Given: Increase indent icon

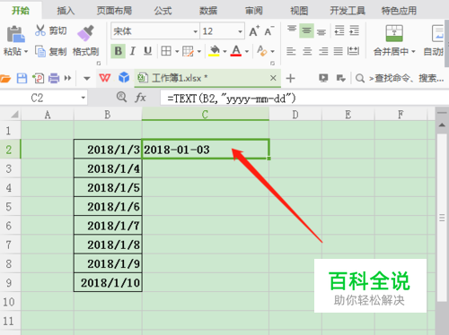Looking at the screenshot, I should (355, 30).
